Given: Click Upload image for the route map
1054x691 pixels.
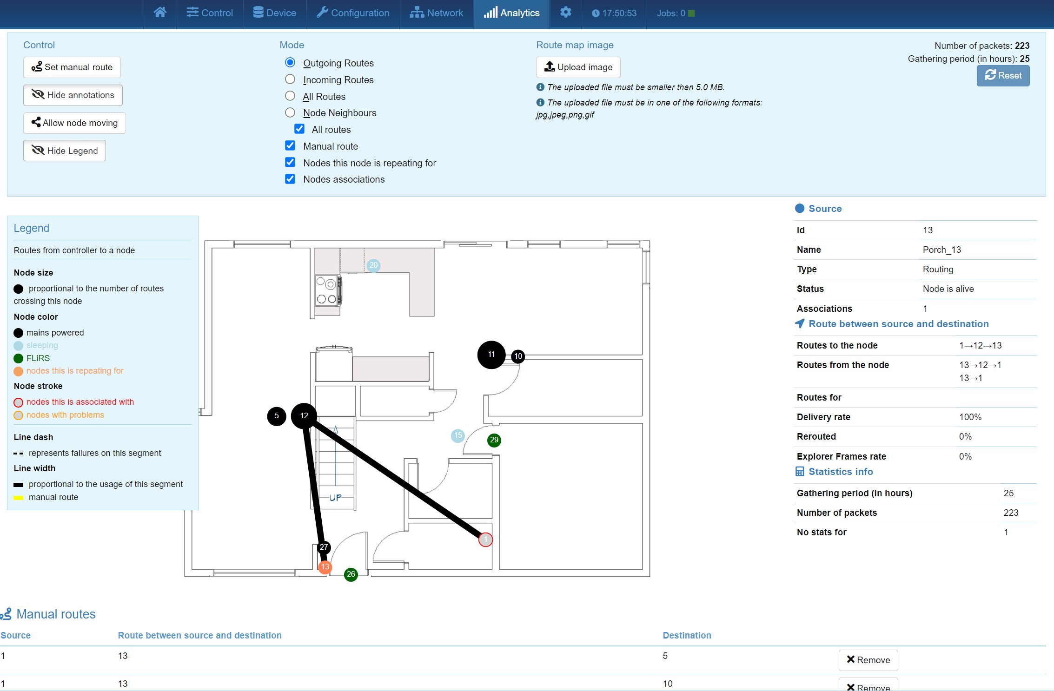Looking at the screenshot, I should [x=578, y=67].
